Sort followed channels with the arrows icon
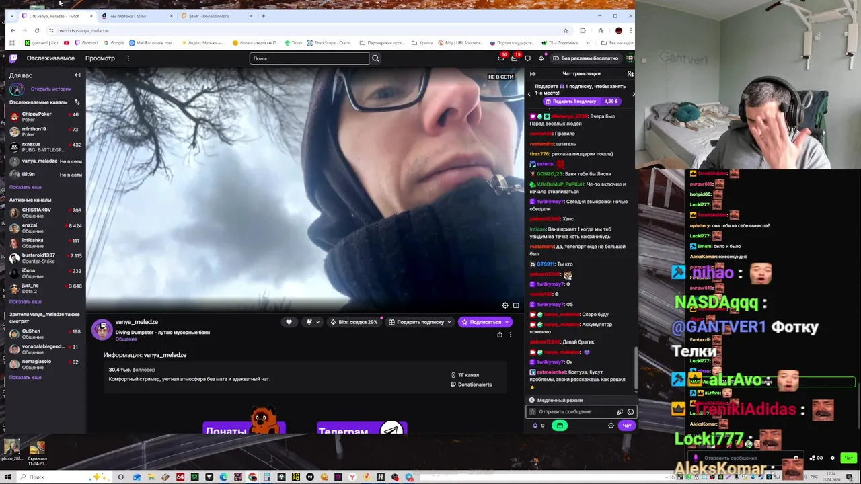861x484 pixels. 77,102
